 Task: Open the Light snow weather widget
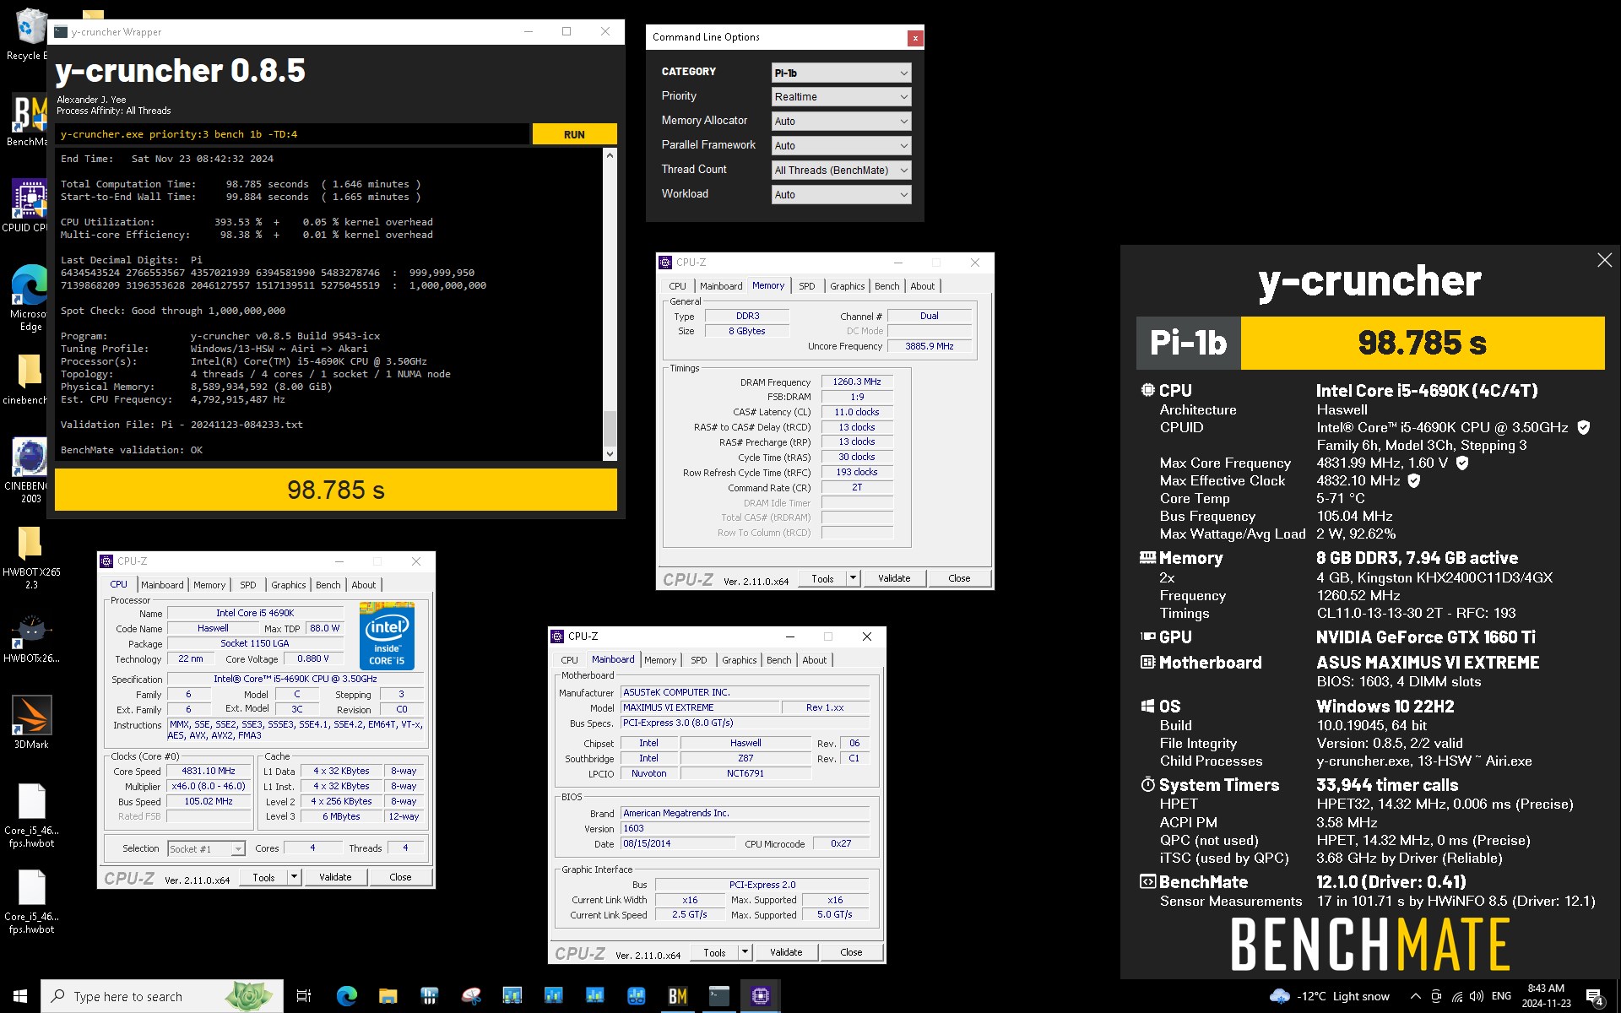tap(1329, 996)
